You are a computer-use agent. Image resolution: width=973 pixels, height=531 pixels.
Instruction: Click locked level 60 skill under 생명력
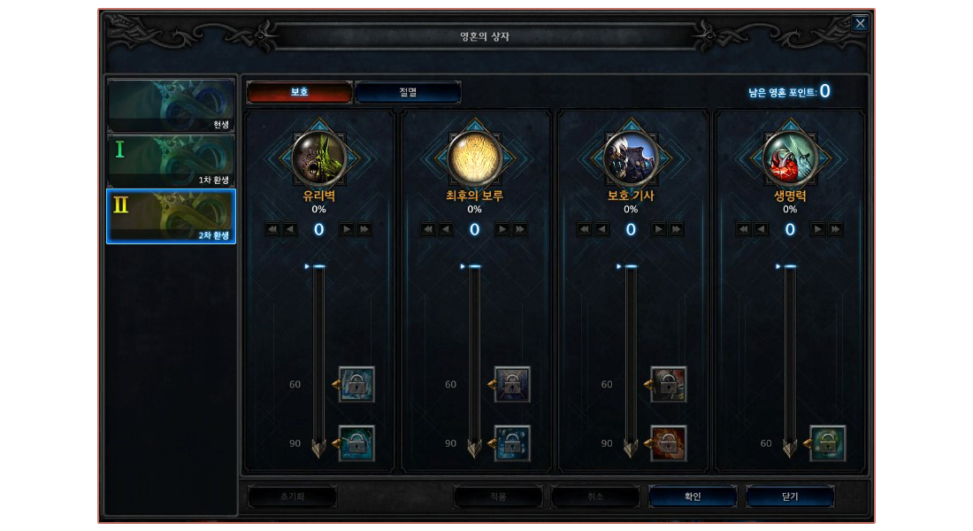(828, 443)
